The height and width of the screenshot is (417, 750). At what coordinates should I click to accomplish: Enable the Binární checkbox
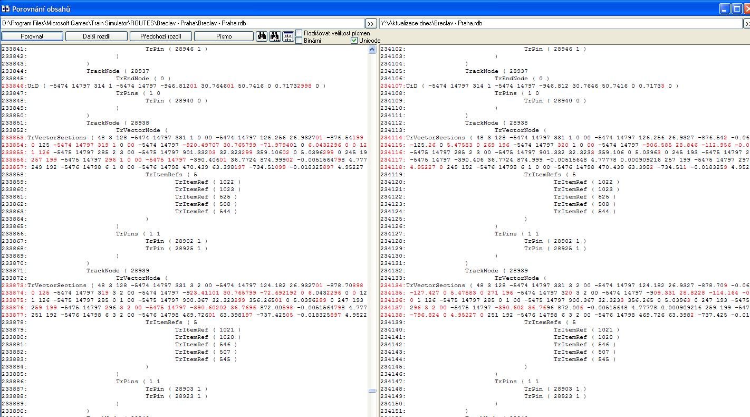(x=299, y=41)
